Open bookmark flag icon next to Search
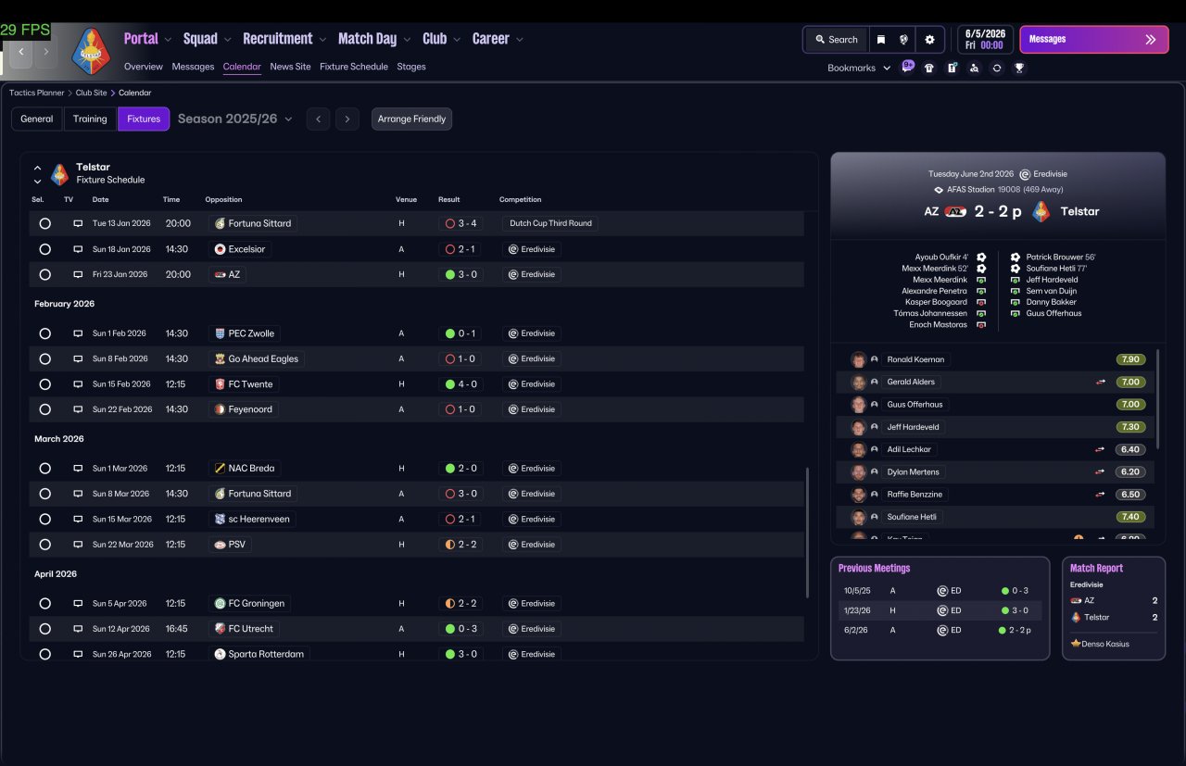Screen dimensions: 1186x766 (881, 40)
